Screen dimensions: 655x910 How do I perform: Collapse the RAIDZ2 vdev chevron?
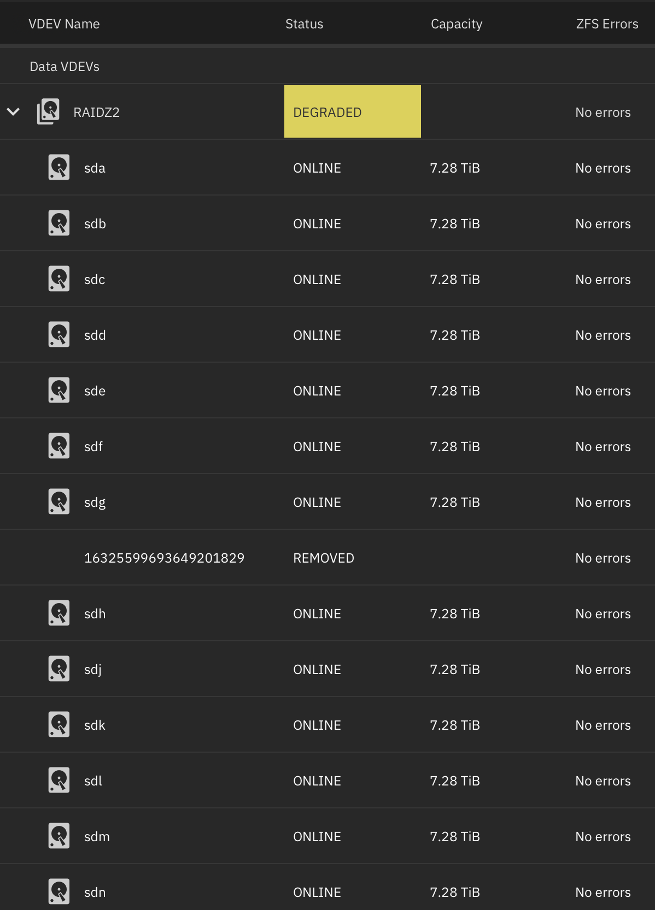(13, 112)
